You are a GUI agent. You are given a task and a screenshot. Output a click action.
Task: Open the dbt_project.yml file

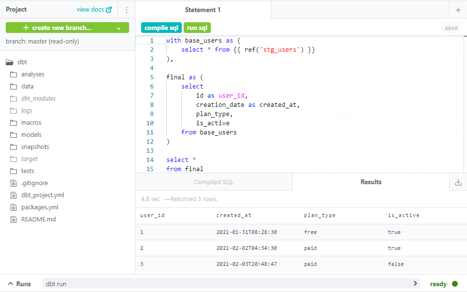pos(42,195)
